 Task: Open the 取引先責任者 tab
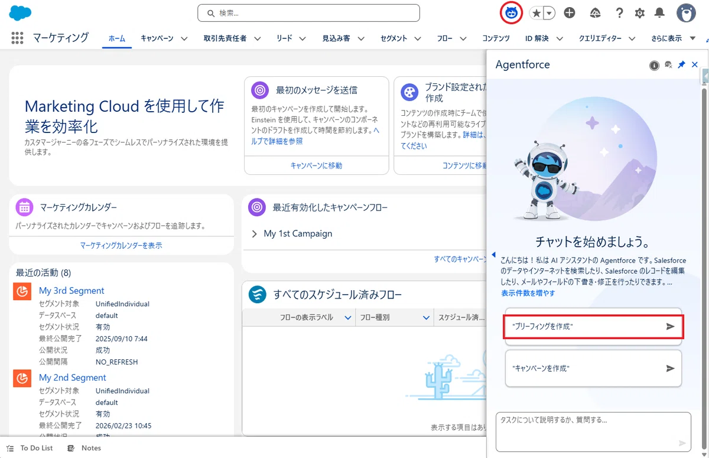coord(225,38)
